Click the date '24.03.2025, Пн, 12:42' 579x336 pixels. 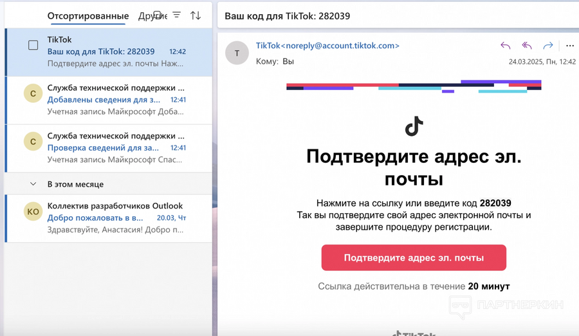point(542,62)
